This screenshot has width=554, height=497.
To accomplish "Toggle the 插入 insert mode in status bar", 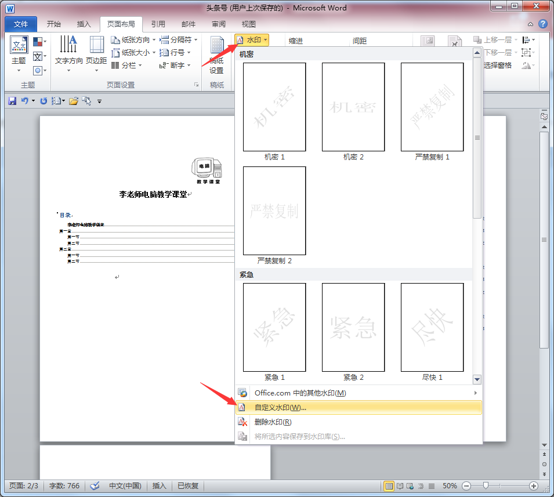I will [x=159, y=486].
